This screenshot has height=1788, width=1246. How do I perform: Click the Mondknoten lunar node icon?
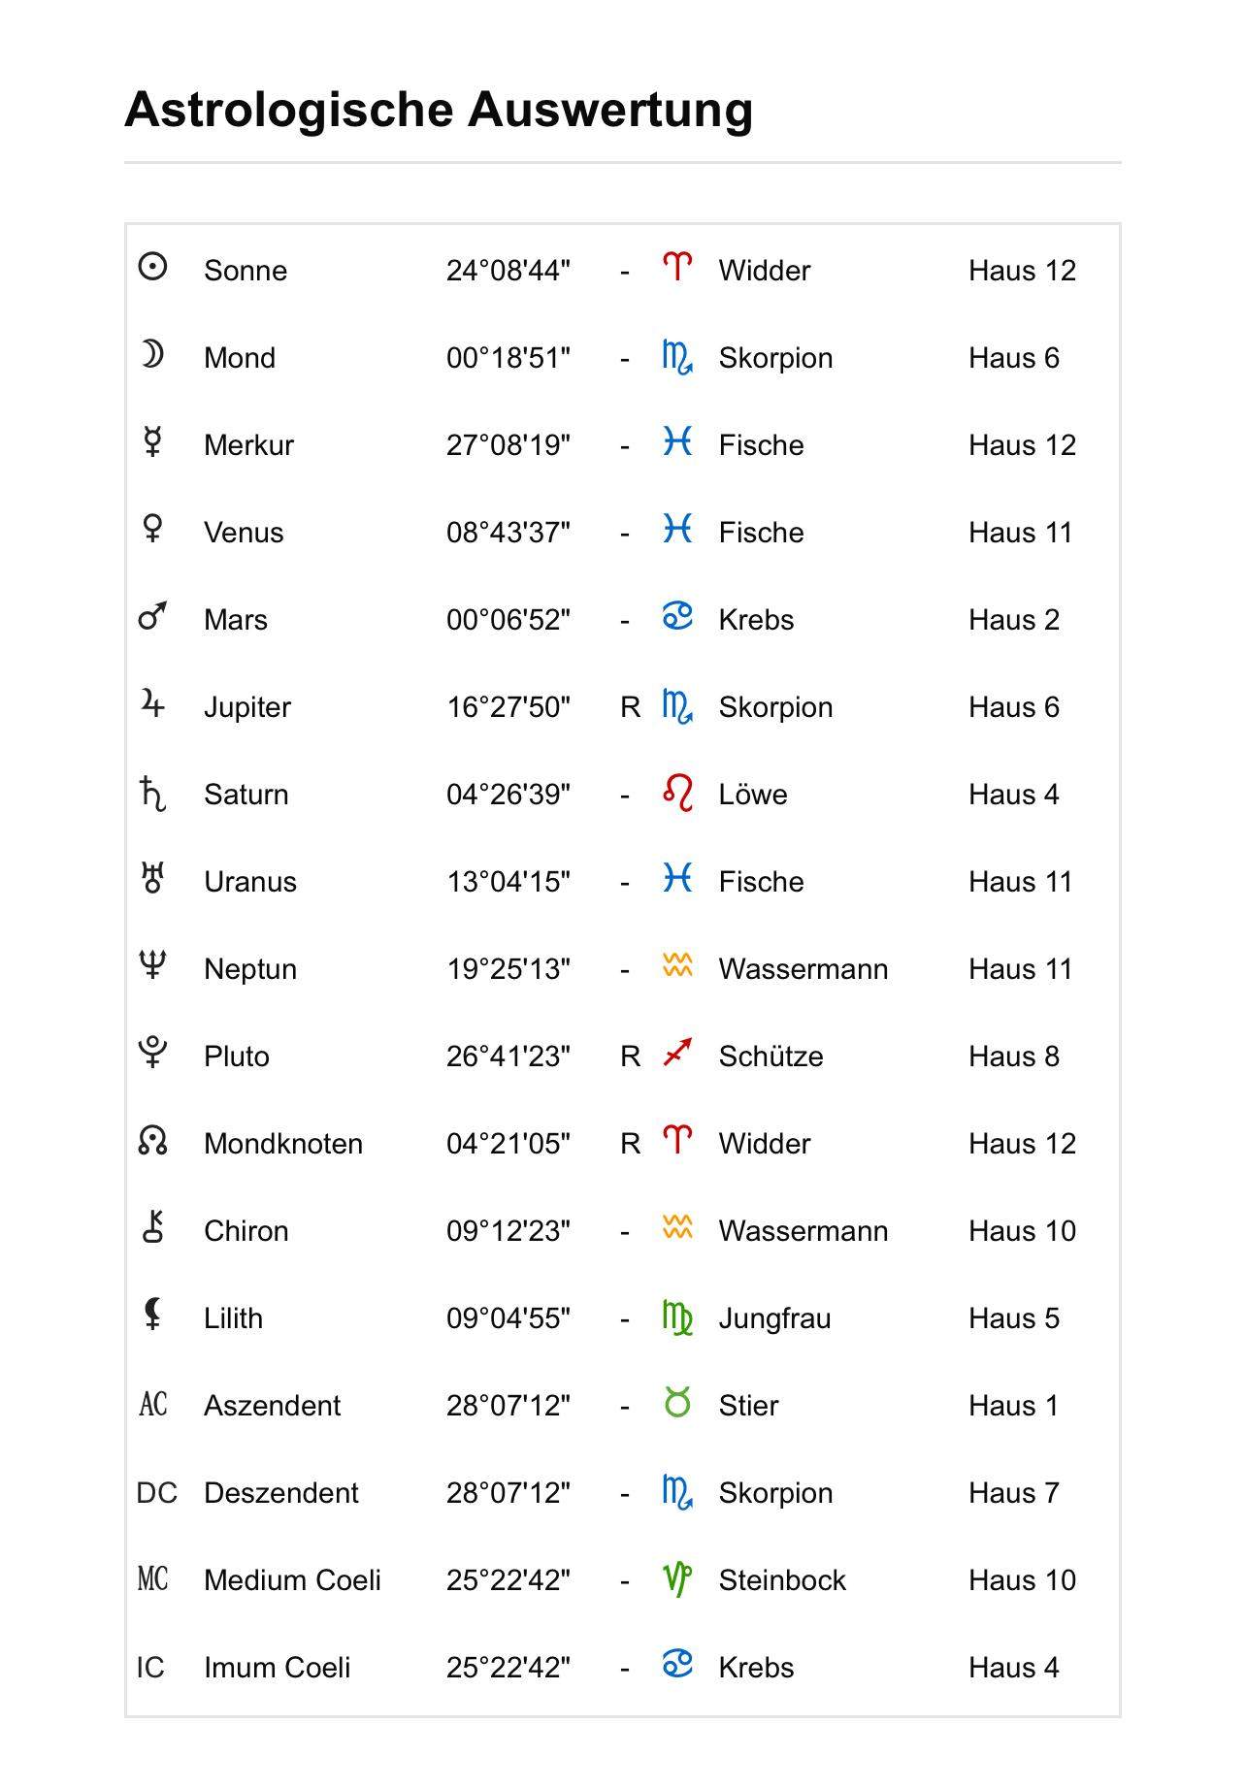click(x=152, y=1141)
